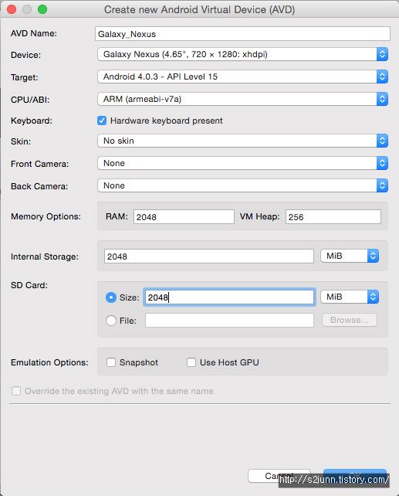Screen dimensions: 399x496
Task: Select the SD Card Size radio button
Action: click(x=111, y=297)
